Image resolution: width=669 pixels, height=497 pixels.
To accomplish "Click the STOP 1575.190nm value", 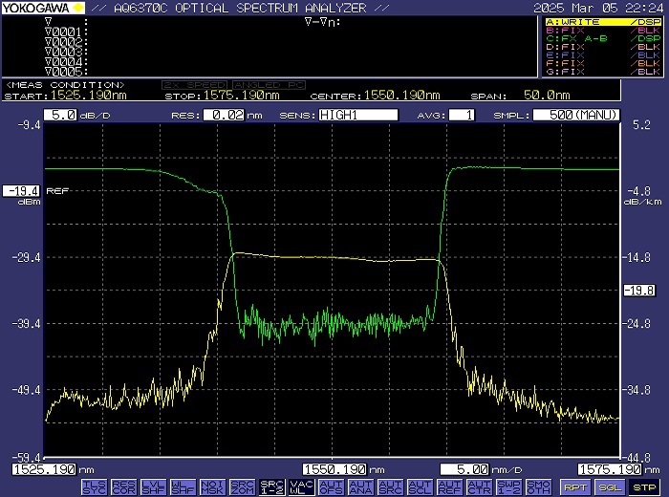I will 242,95.
